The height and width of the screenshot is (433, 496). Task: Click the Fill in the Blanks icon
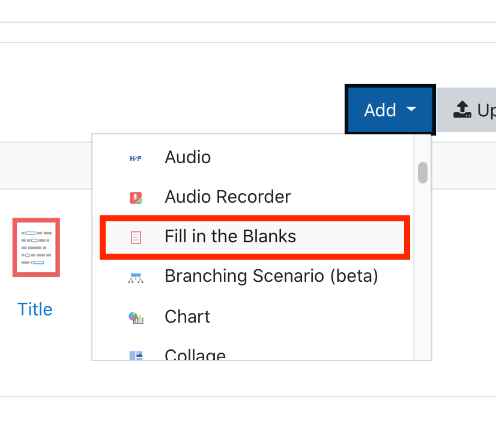coord(136,237)
